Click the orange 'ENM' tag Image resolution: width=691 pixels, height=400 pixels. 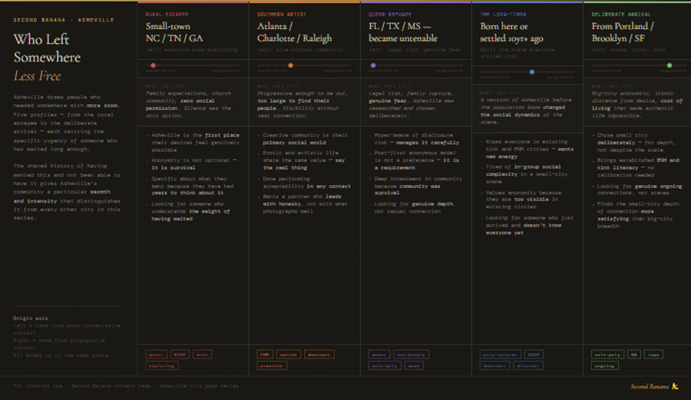coord(265,354)
